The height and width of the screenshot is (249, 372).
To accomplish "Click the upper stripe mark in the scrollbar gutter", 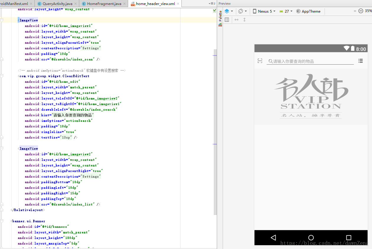I will click(215, 55).
